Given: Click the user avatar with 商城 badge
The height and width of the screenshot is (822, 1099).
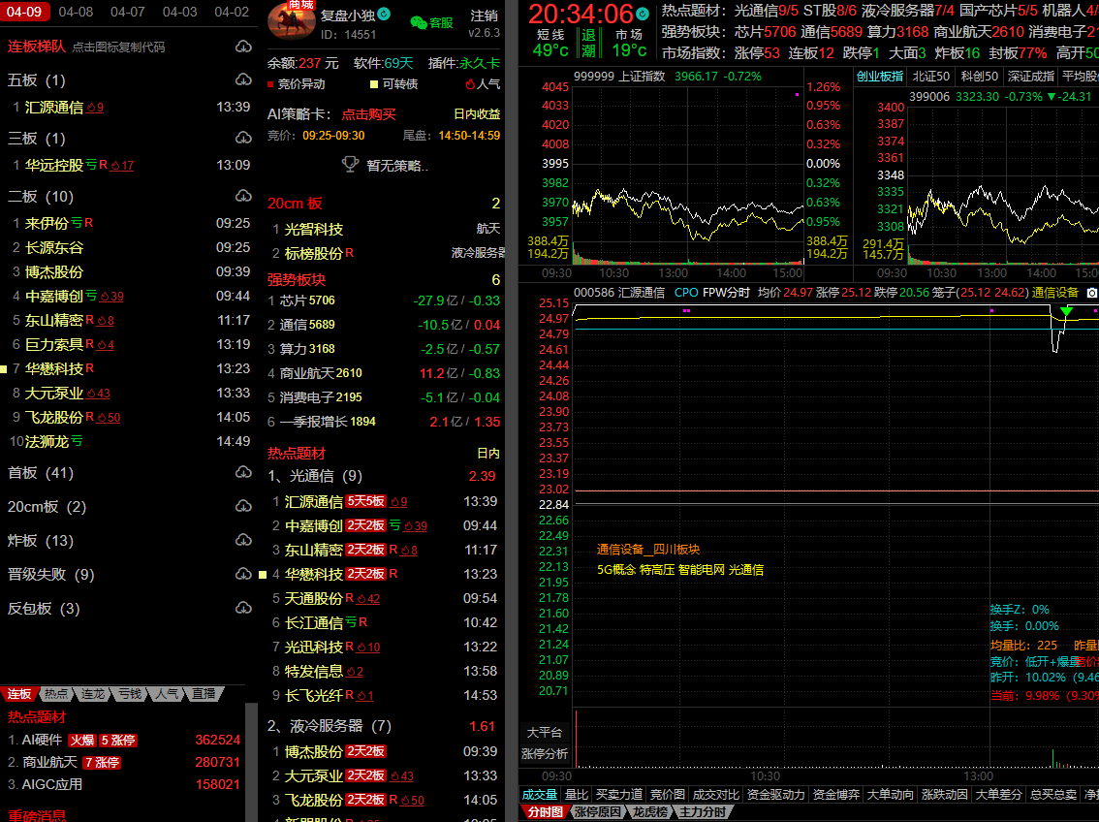Looking at the screenshot, I should coord(291,20).
